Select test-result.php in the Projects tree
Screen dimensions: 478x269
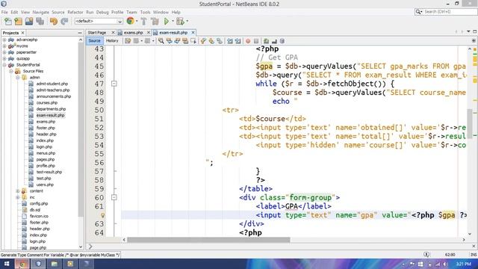coord(49,172)
